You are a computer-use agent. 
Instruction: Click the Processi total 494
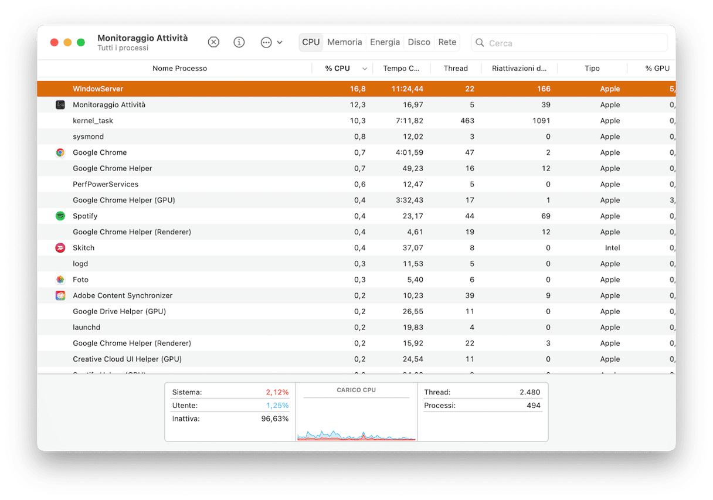pos(534,406)
